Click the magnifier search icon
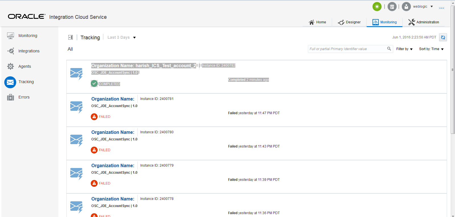Screen dimensions: 455x217 tap(389, 49)
